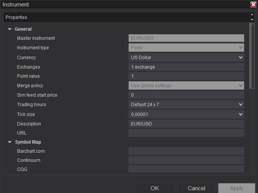Click the vertical scrollbar thumb

(252, 56)
